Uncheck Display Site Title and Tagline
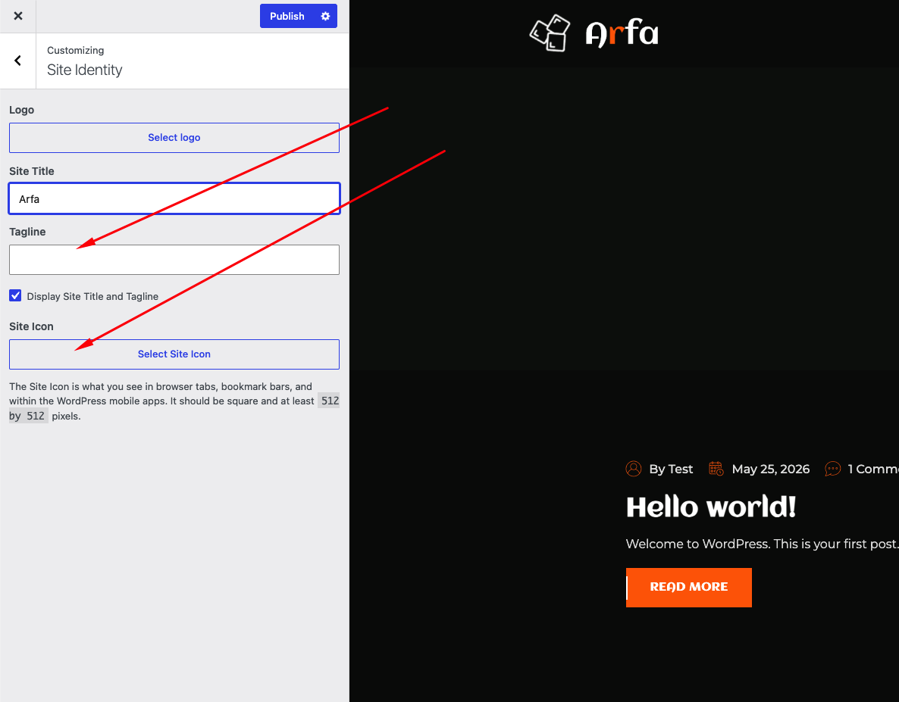 click(15, 295)
